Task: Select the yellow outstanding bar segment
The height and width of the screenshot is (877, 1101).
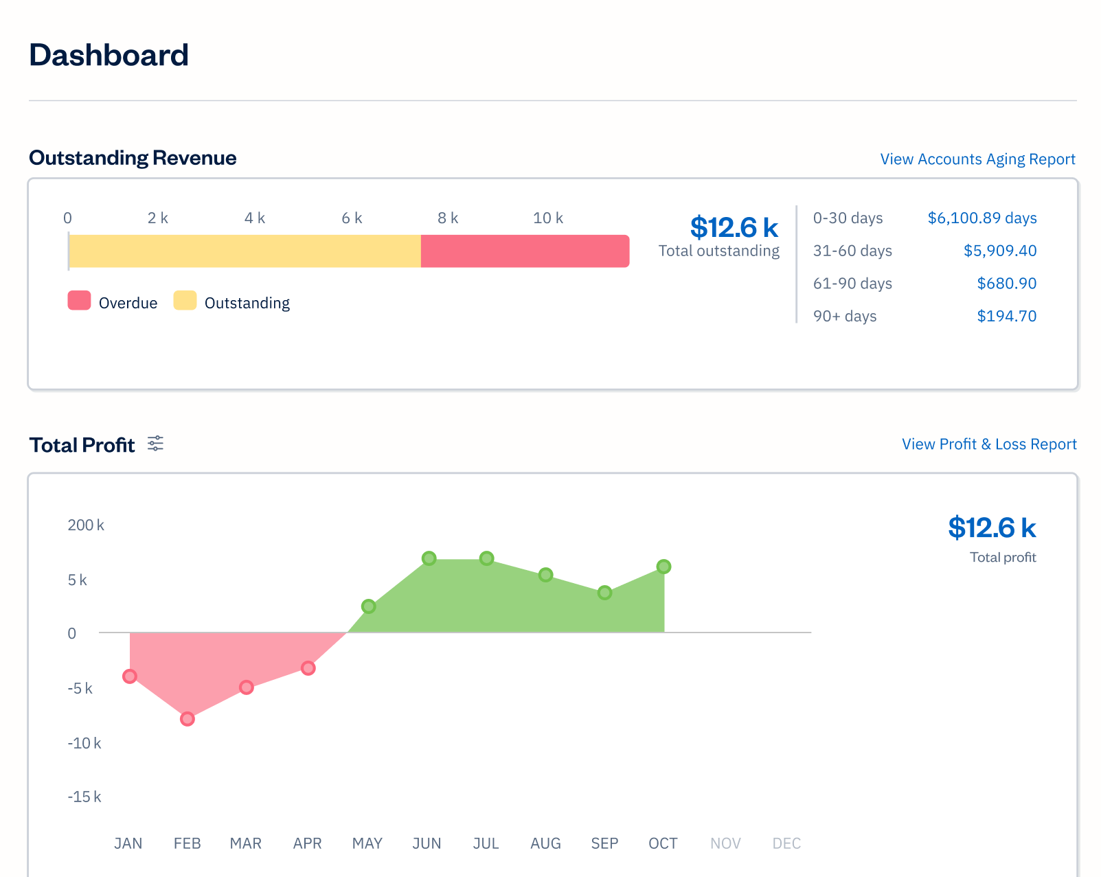Action: [245, 251]
